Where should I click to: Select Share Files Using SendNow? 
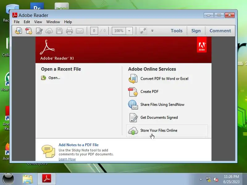pyautogui.click(x=162, y=105)
